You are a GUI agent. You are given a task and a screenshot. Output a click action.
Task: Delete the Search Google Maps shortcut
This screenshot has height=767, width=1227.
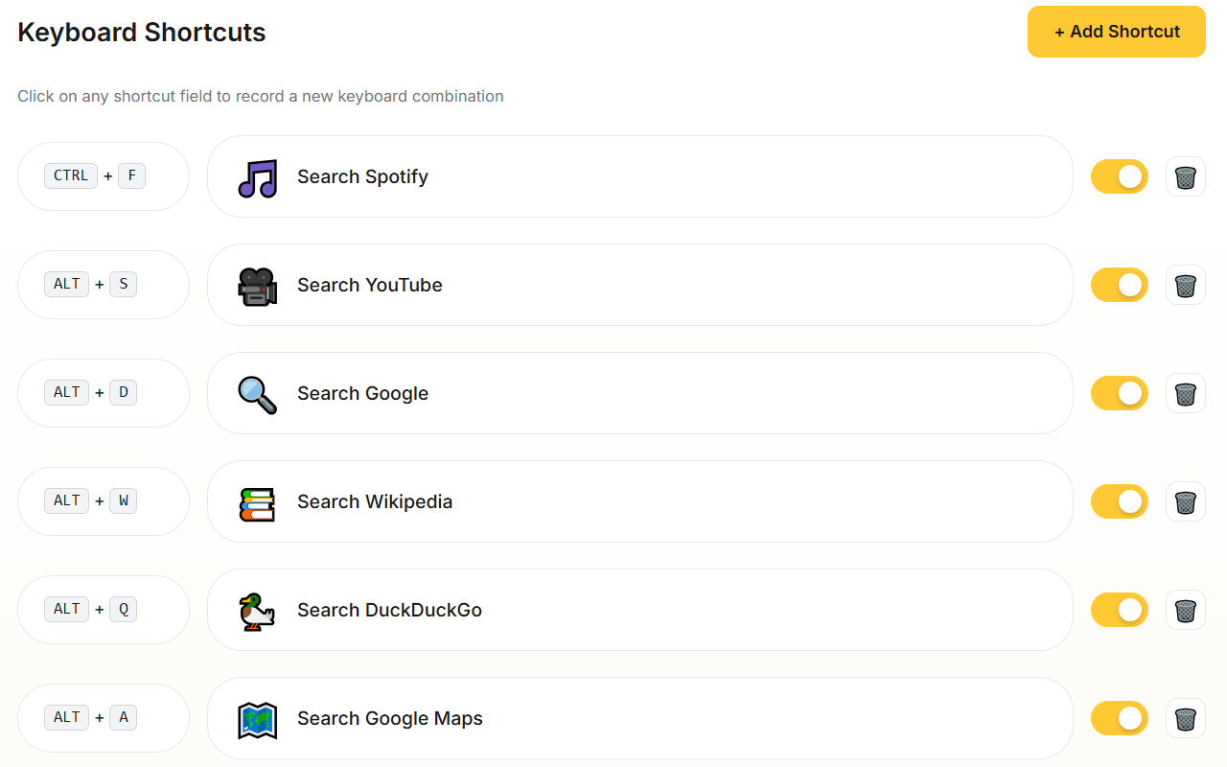[1186, 718]
